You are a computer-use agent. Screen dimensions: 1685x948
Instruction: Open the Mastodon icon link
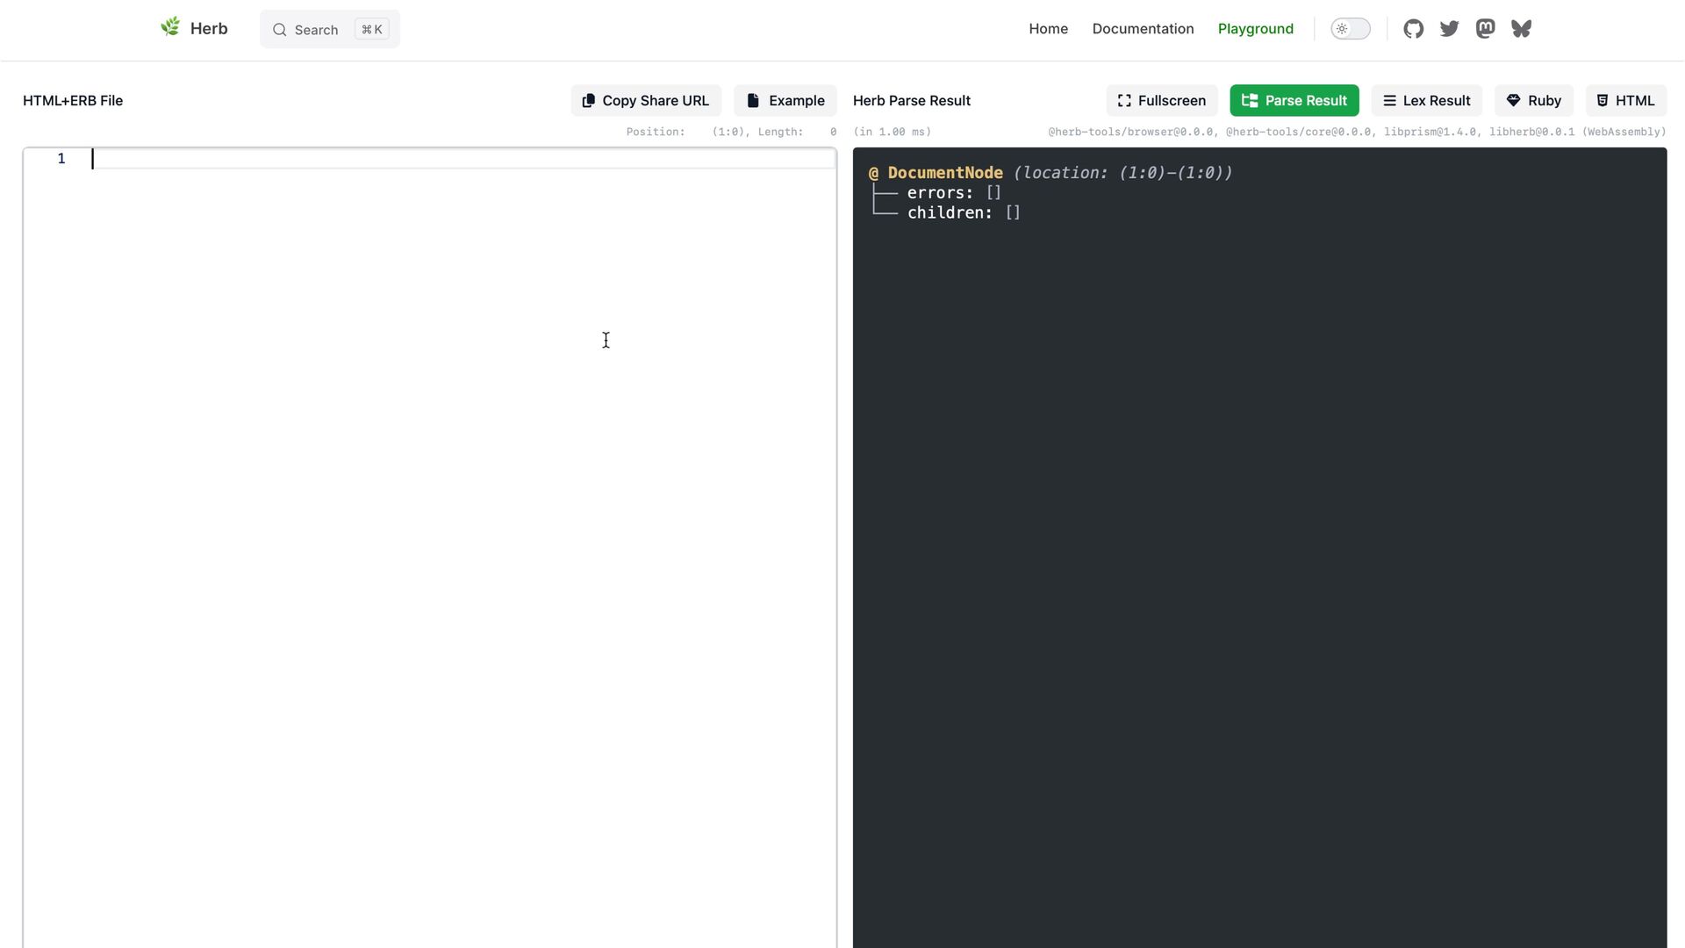point(1485,29)
